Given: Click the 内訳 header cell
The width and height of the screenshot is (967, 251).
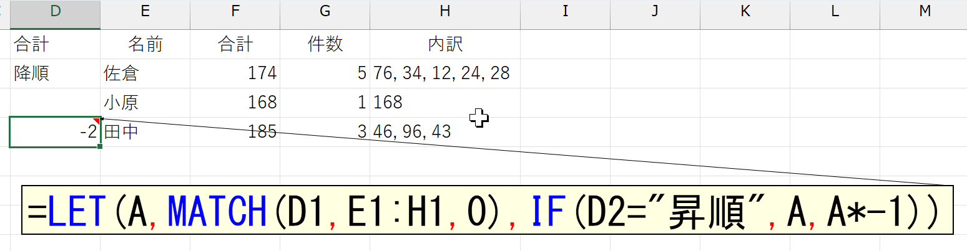Looking at the screenshot, I should click(445, 44).
